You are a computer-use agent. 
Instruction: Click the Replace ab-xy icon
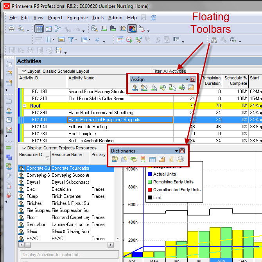coord(233,39)
